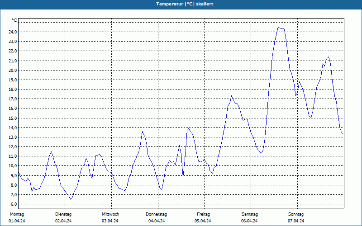Click the Dienstag day label
The width and height of the screenshot is (362, 226).
(63, 214)
